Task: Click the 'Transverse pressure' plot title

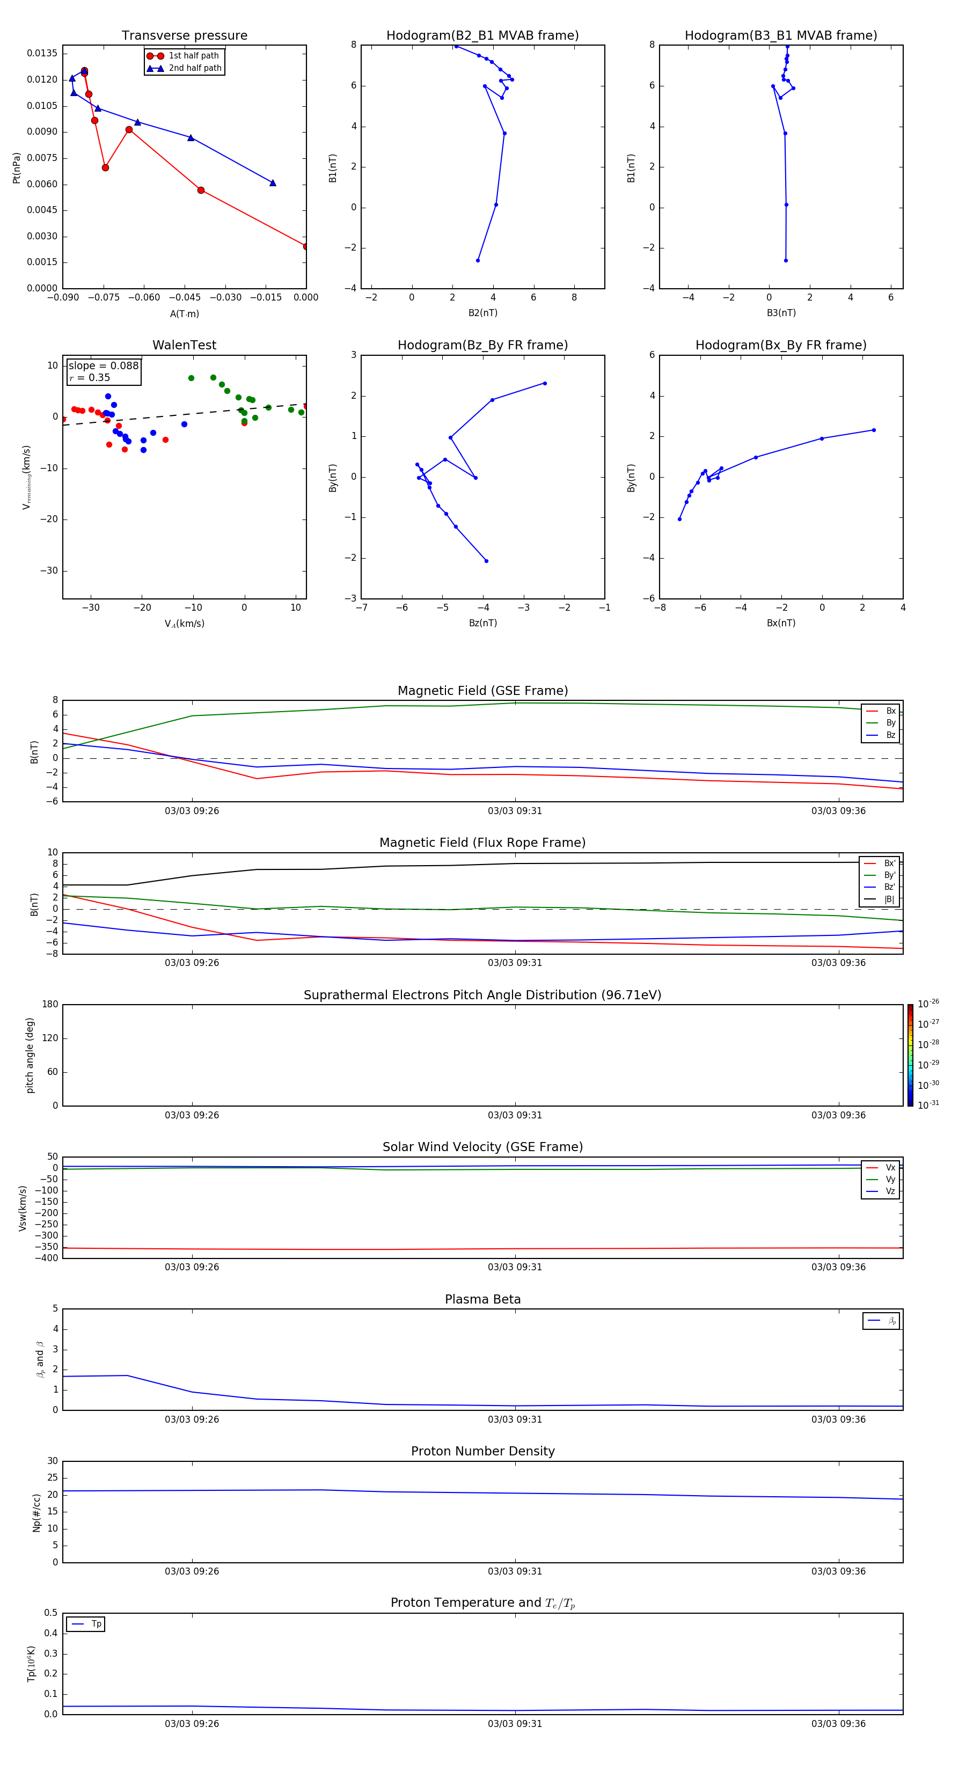Action: [x=184, y=36]
